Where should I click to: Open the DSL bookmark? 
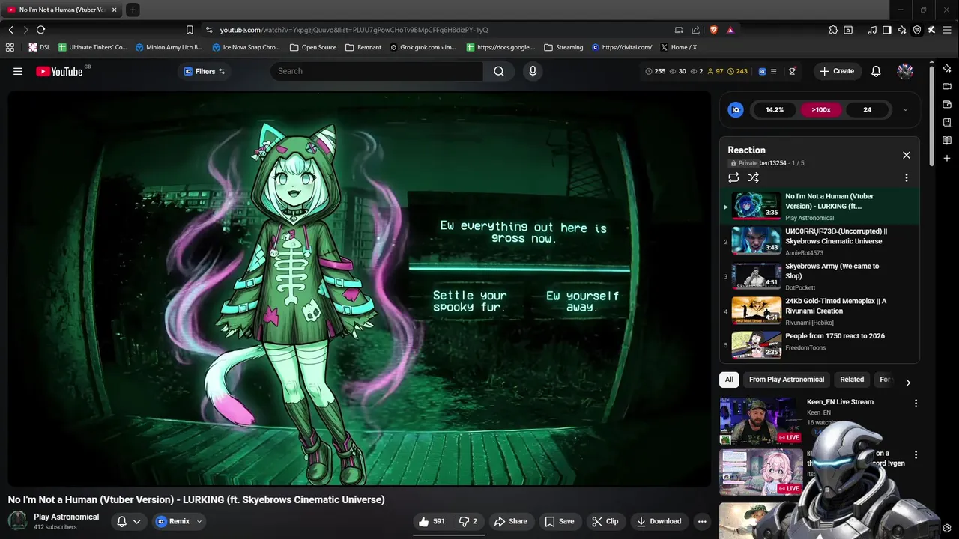(x=40, y=47)
